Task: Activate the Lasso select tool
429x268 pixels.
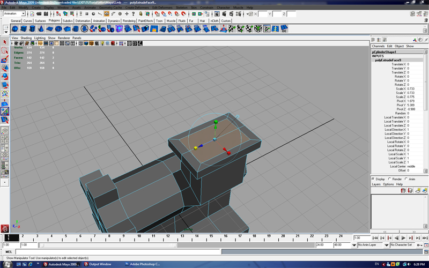Action: pos(5,51)
